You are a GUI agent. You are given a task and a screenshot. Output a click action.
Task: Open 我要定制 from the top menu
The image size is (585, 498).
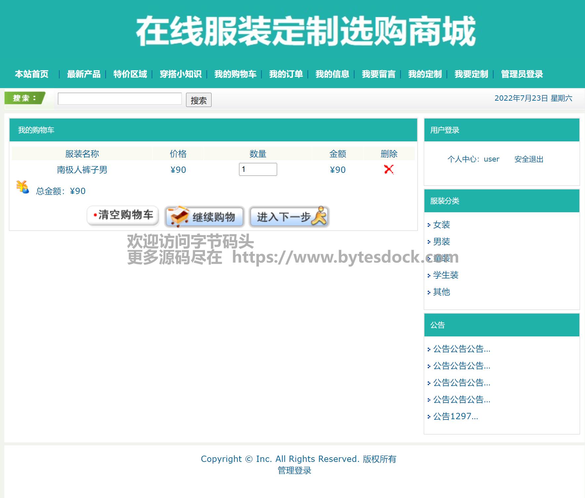coord(471,74)
